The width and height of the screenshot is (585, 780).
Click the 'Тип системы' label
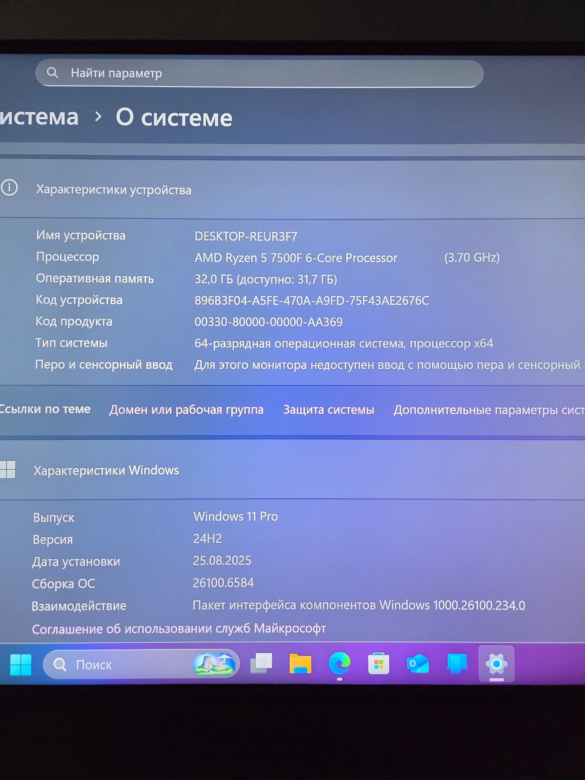[x=71, y=343]
